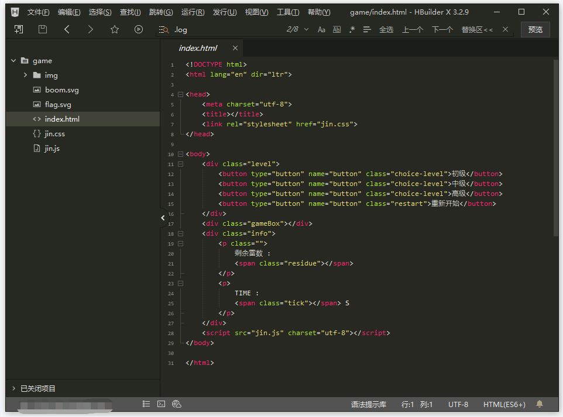Click 下一个 to find next match
563x417 pixels.
click(x=442, y=29)
